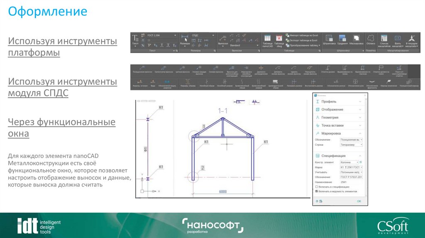Open the Марка К1 dropdown
425x238 pixels.
click(351, 168)
